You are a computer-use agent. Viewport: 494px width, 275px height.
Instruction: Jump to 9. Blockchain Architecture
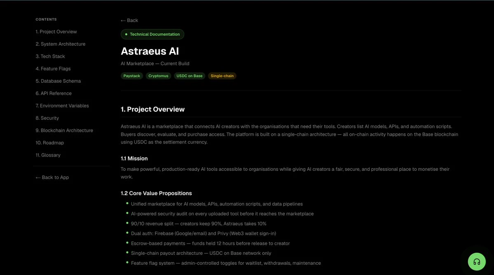64,130
